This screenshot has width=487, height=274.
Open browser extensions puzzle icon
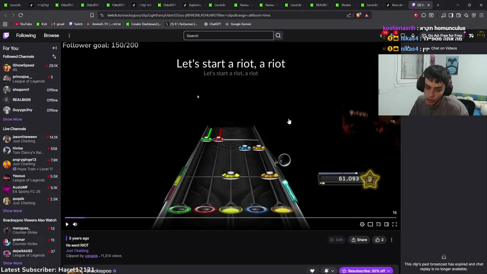423,15
